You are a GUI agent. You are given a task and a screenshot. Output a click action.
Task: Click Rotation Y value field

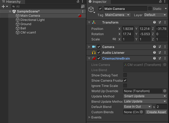coord(145,34)
